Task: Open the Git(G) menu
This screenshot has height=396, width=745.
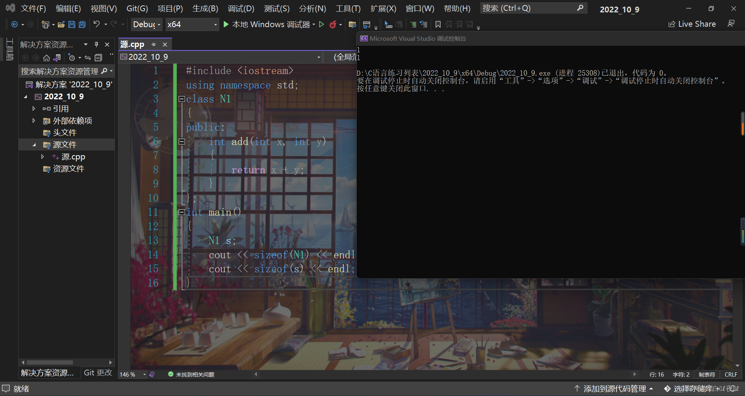Action: 137,9
